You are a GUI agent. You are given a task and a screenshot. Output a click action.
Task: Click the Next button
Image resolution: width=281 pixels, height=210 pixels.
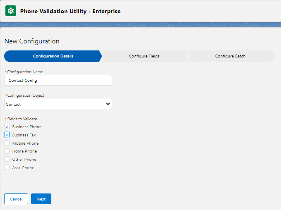tap(41, 199)
